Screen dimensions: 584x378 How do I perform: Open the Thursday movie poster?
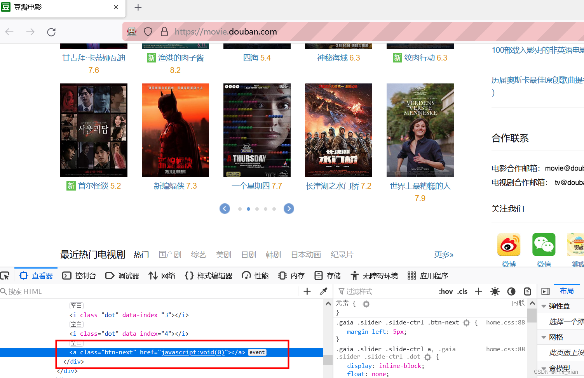pos(257,130)
